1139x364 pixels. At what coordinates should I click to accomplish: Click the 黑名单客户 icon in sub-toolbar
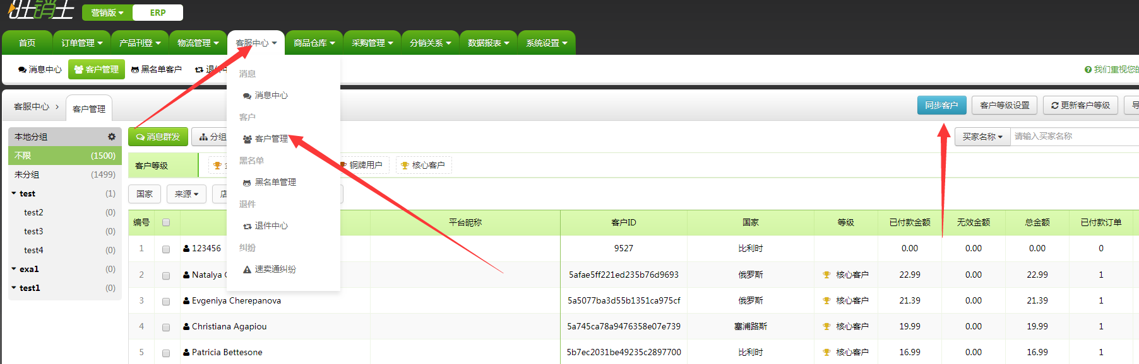135,70
